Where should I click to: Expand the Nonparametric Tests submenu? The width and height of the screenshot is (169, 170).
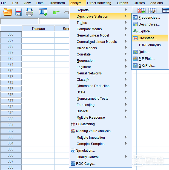pos(92,99)
